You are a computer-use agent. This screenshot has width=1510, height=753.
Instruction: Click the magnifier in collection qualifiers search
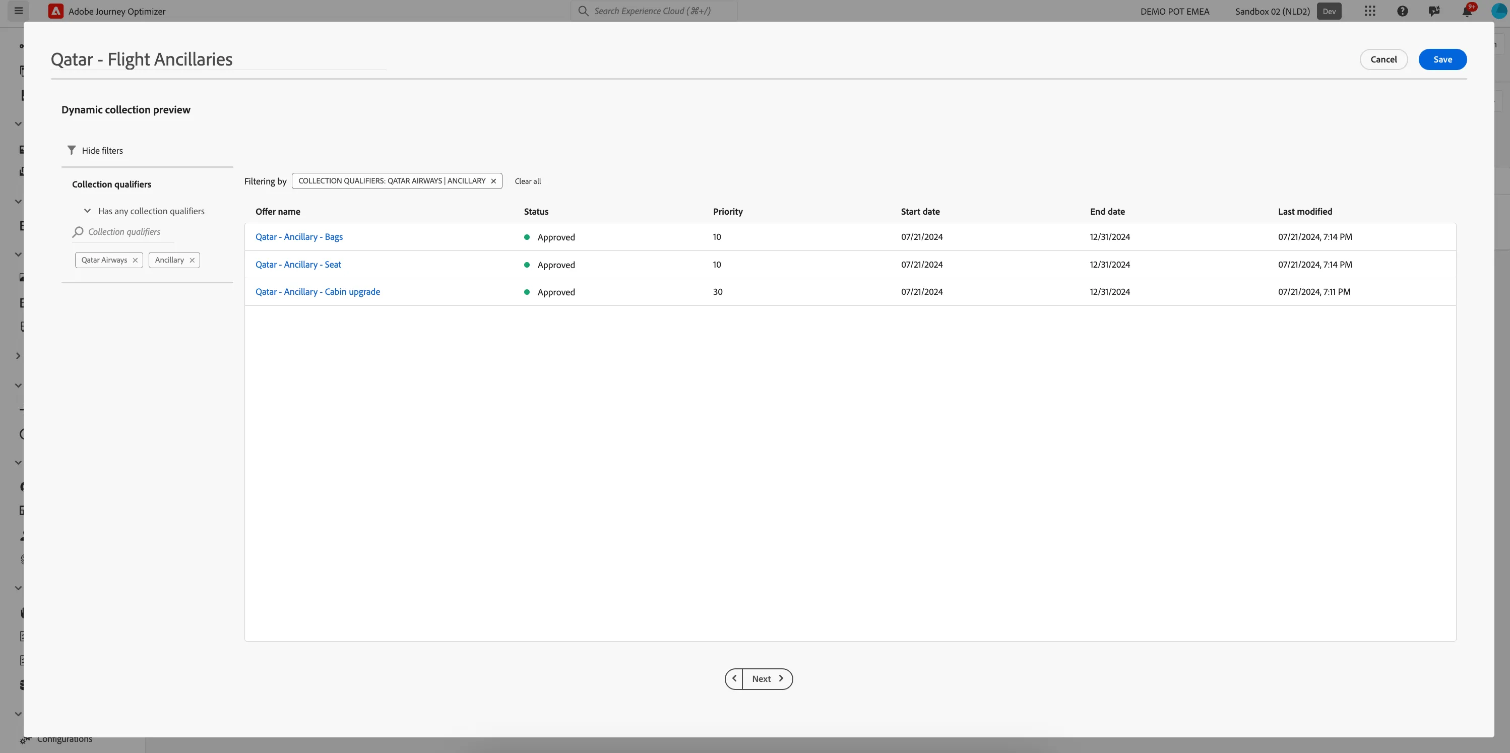78,232
